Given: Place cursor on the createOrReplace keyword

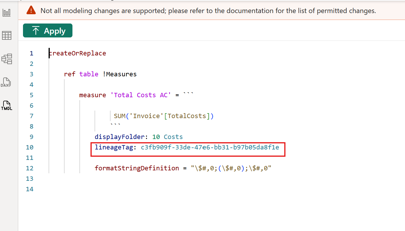Looking at the screenshot, I should pos(77,53).
